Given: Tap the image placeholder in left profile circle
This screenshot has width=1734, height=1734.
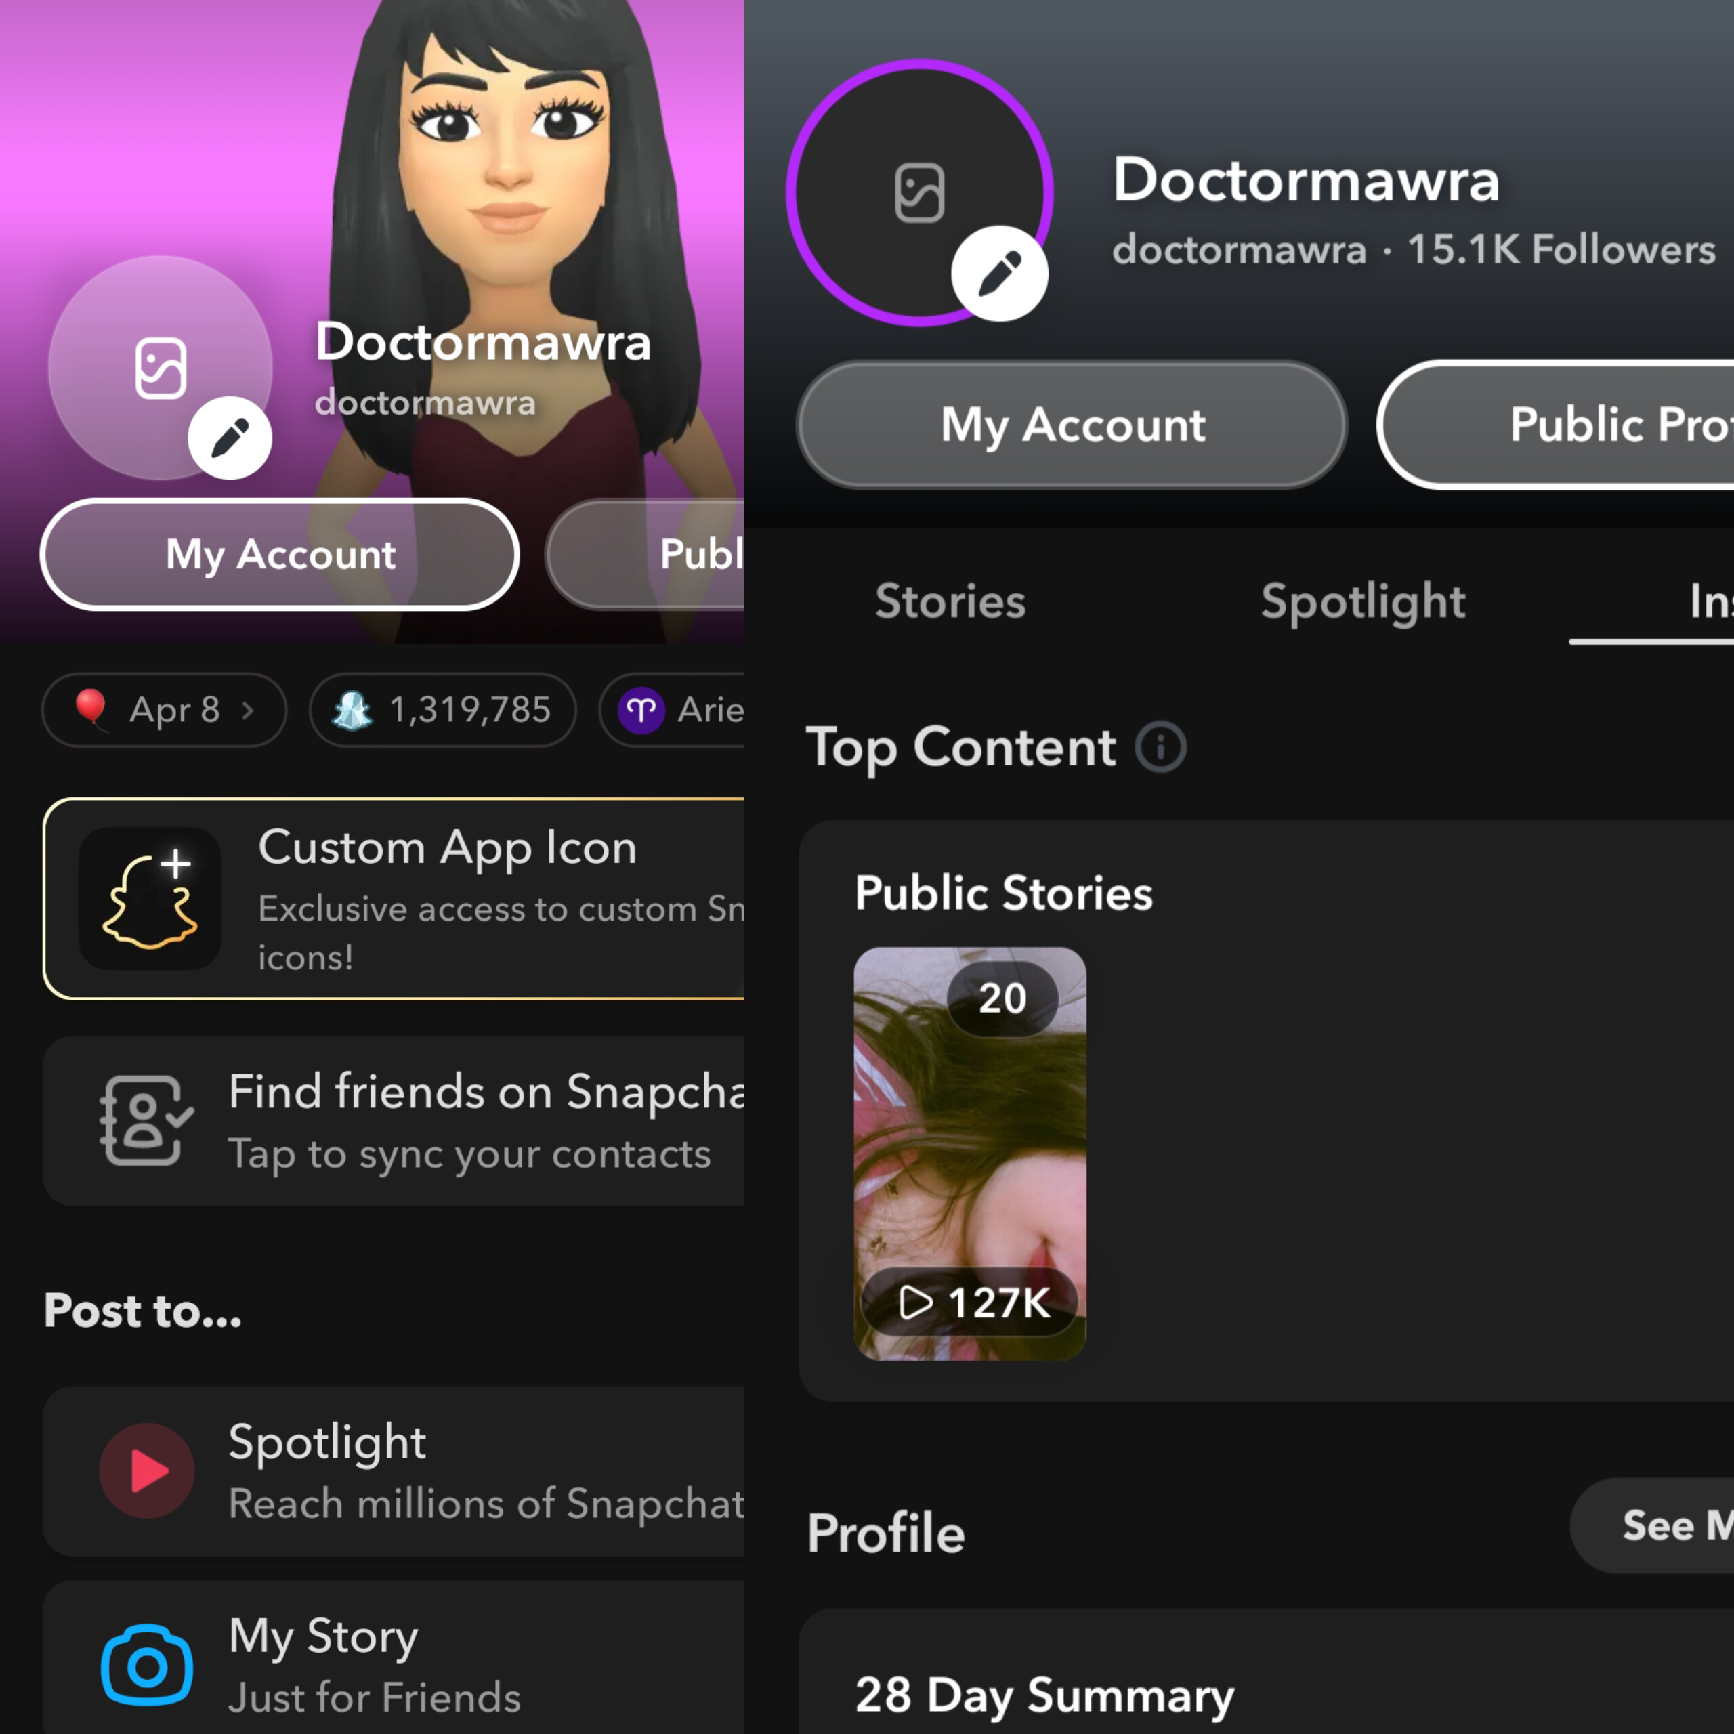Looking at the screenshot, I should [161, 368].
